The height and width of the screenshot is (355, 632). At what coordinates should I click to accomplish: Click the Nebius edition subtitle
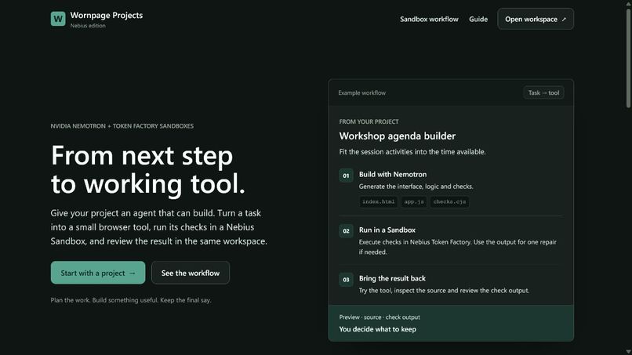88,25
